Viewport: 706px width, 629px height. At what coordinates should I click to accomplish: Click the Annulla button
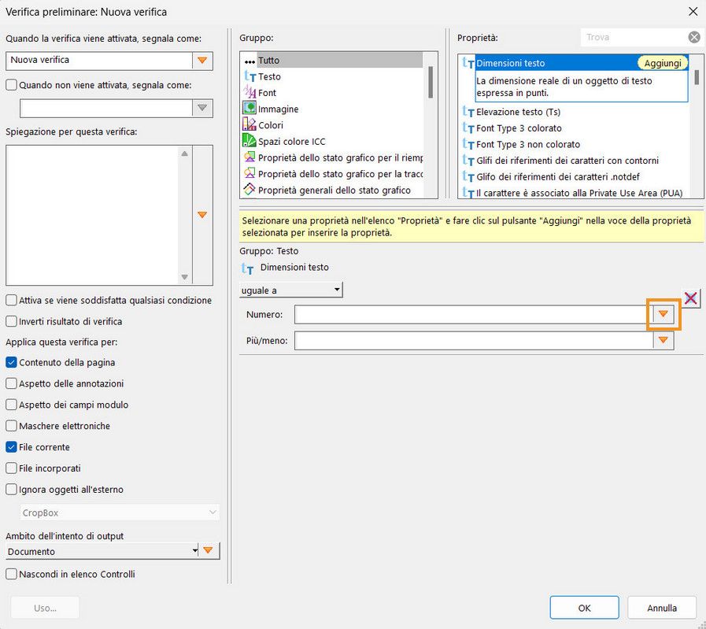[661, 608]
